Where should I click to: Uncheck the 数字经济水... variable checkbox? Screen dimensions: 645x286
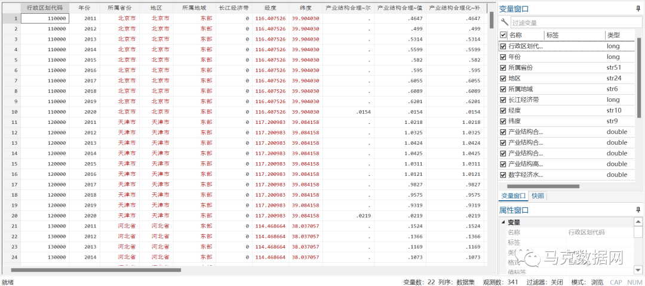click(503, 175)
